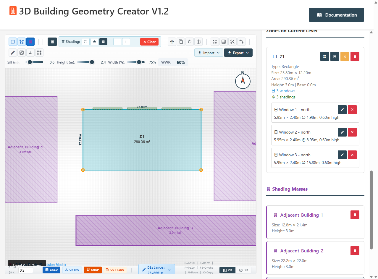Toggle the GRID display button

click(51, 270)
